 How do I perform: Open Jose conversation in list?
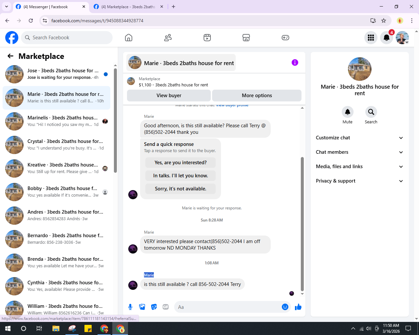point(56,74)
